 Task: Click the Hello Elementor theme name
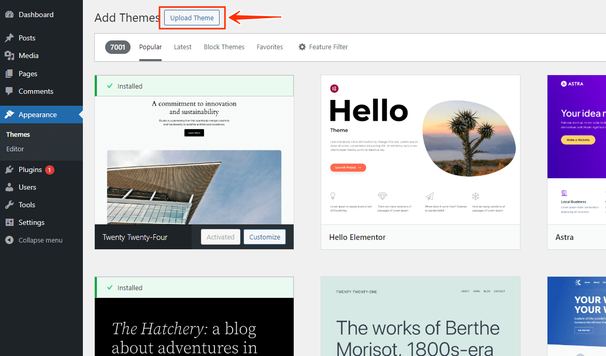click(x=357, y=237)
